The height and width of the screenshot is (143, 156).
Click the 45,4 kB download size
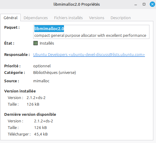pyautogui.click(x=41, y=134)
